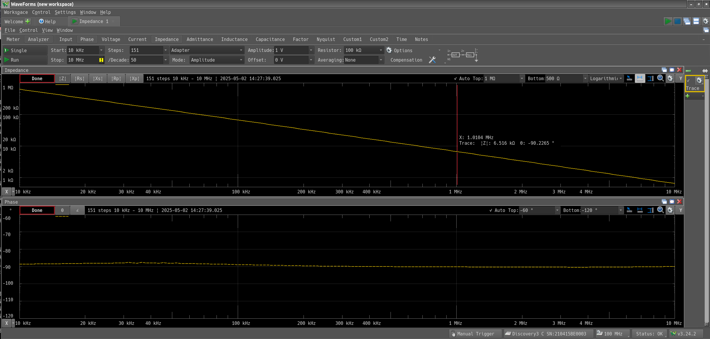710x339 pixels.
Task: Add a trace with the green plus
Action: point(688,96)
